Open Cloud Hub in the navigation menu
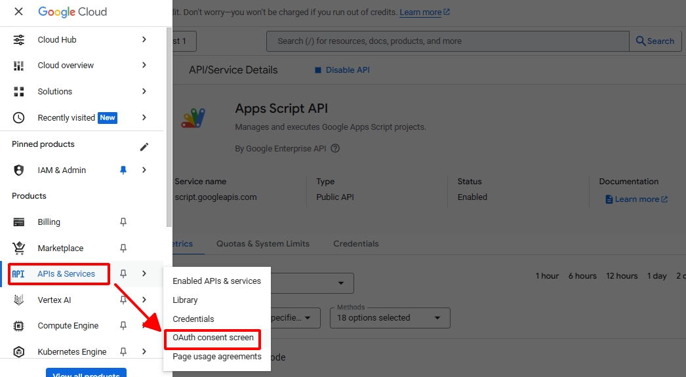The height and width of the screenshot is (377, 686). (57, 40)
